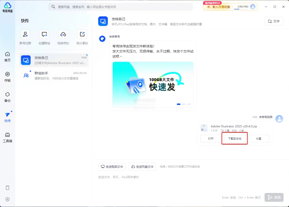289x207 pixels.
Task: Click the 下载到本地 download button
Action: tap(235, 139)
